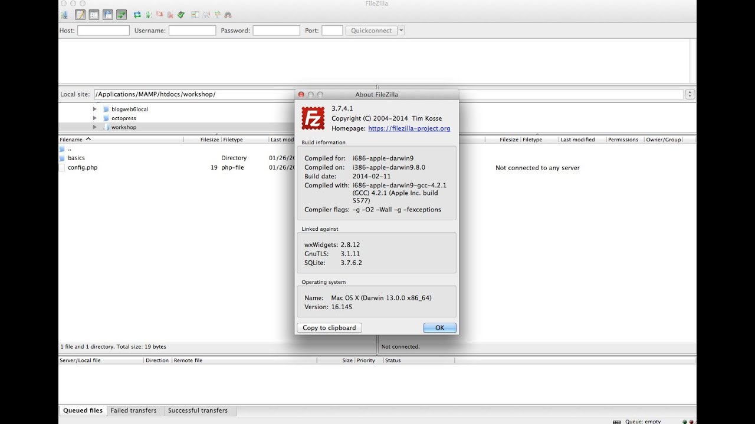Toggle local directory tree icon
The image size is (755, 424).
coord(94,15)
